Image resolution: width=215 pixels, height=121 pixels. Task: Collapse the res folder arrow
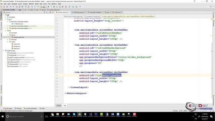click(5, 31)
